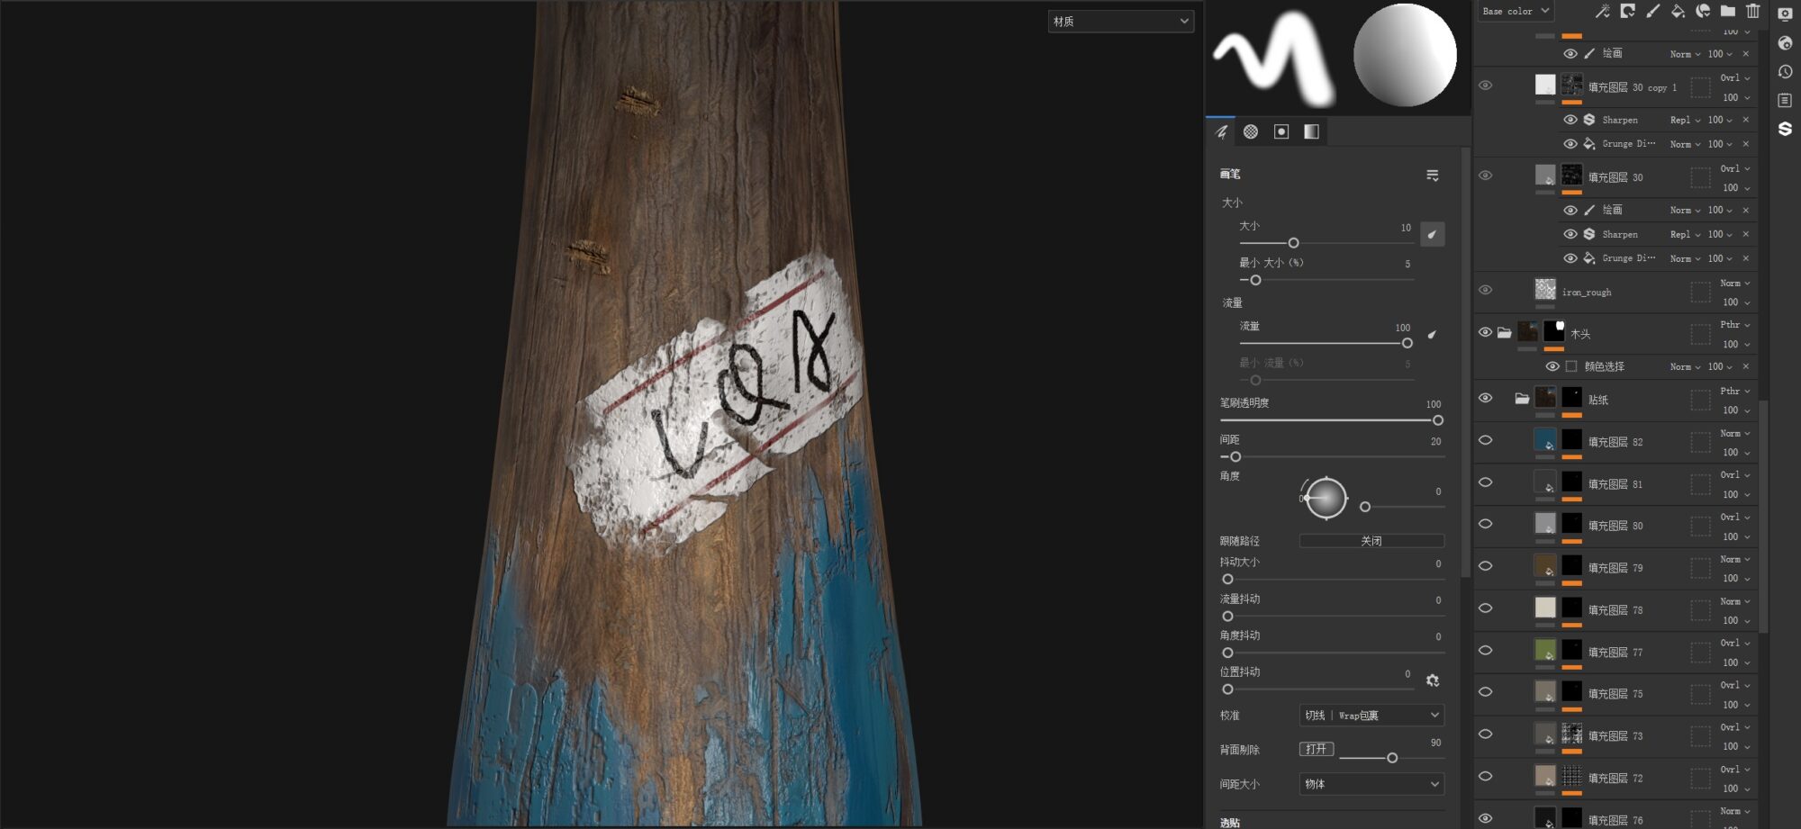1801x829 pixels.
Task: Select the 填充图层 73 layer name
Action: pyautogui.click(x=1615, y=736)
